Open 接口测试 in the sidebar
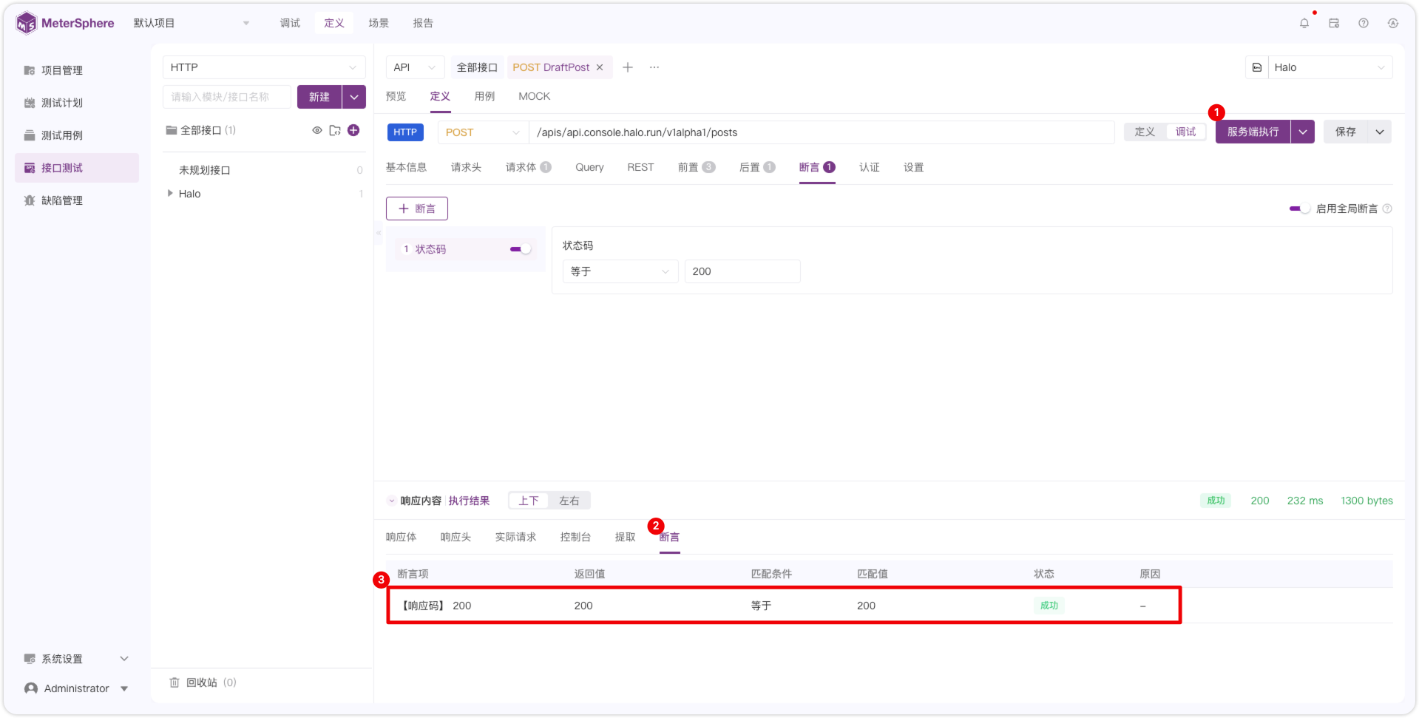Viewport: 1419px width, 718px height. pyautogui.click(x=77, y=168)
